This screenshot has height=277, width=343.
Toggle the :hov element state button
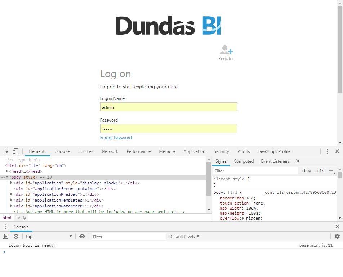pos(306,171)
